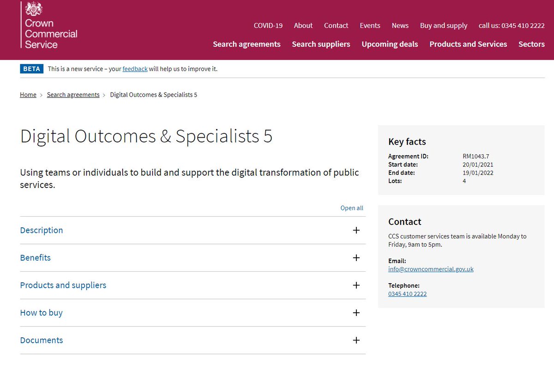554x371 pixels.
Task: Open News in top navigation
Action: (x=400, y=25)
